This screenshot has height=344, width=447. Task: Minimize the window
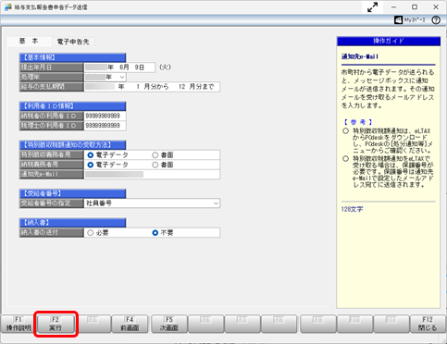(393, 7)
